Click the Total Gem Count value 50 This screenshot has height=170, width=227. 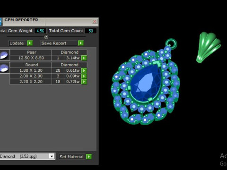(91, 31)
